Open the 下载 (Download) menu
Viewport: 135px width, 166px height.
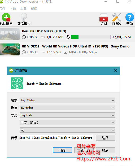pyautogui.click(x=13, y=8)
